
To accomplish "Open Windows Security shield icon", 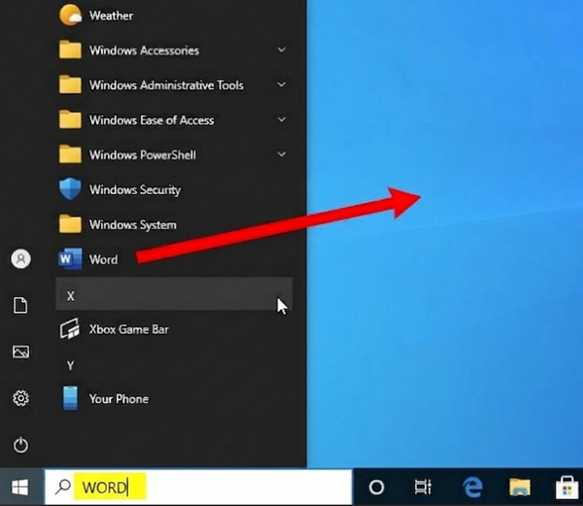I will click(70, 188).
